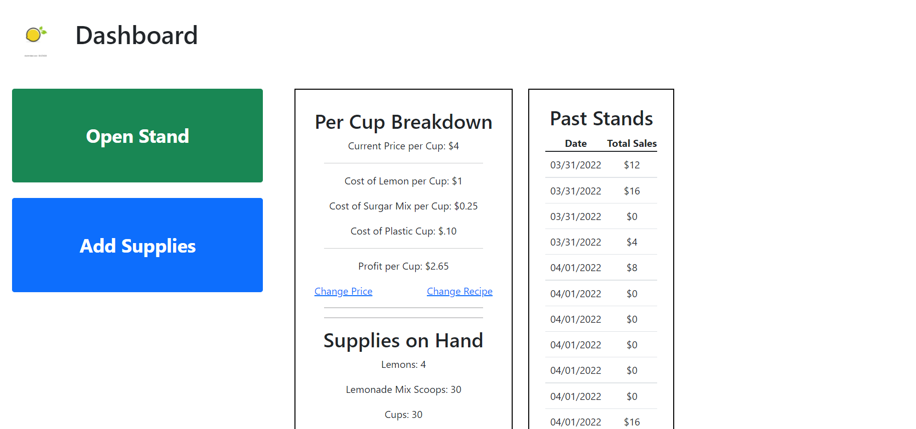Click the Cups: 30 supply line
This screenshot has width=916, height=429.
pos(403,414)
